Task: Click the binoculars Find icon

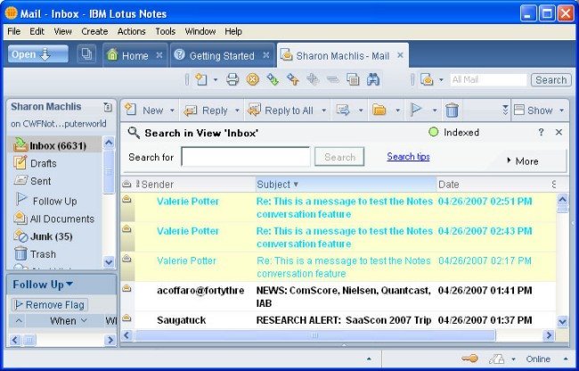Action: 373,79
